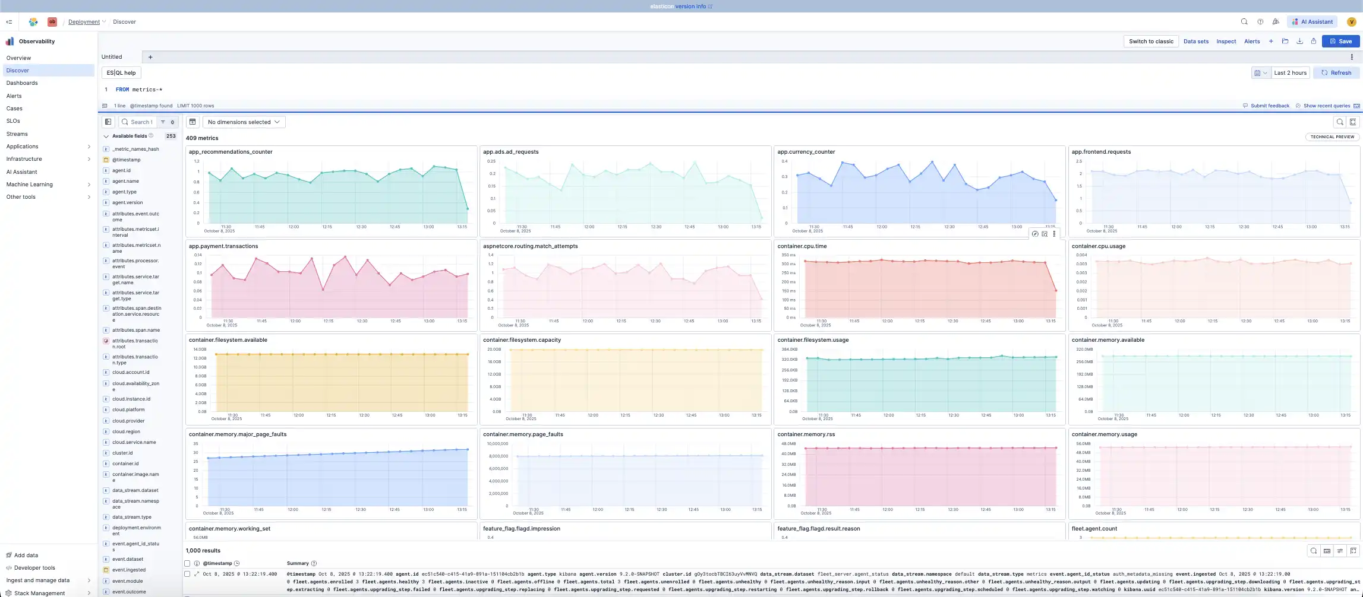Open the ES|QL help menu
Screen dimensions: 1363x597
[x=121, y=72]
